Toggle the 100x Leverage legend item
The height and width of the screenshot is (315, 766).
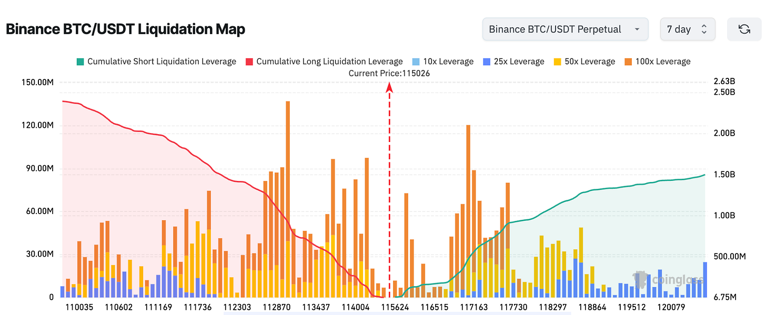tap(657, 62)
